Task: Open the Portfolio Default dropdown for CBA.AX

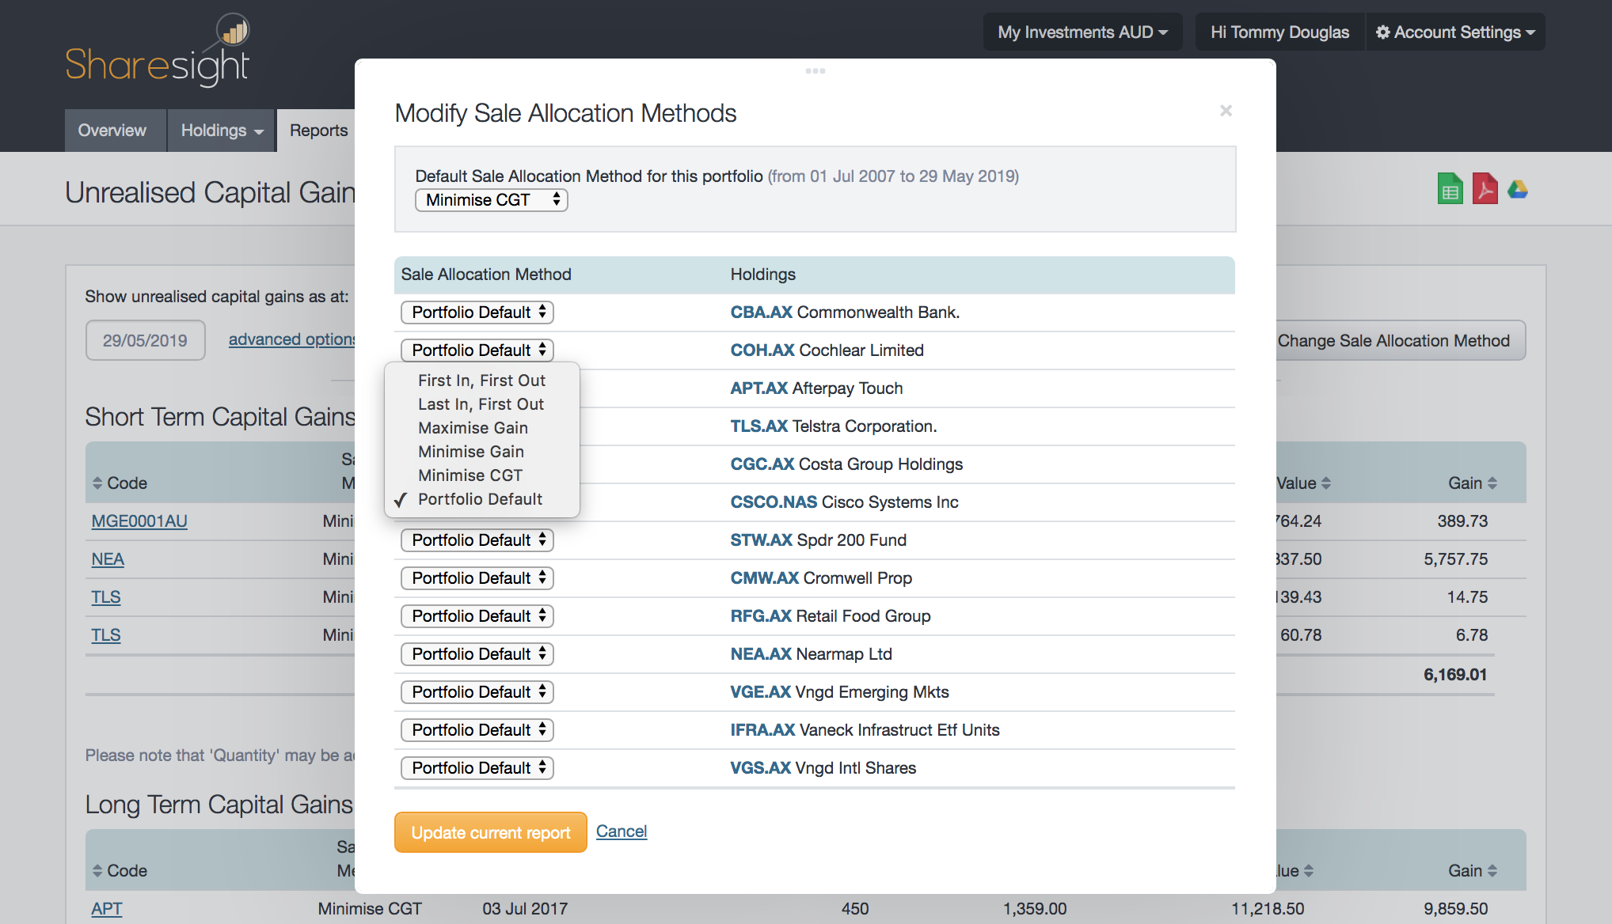Action: coord(477,312)
